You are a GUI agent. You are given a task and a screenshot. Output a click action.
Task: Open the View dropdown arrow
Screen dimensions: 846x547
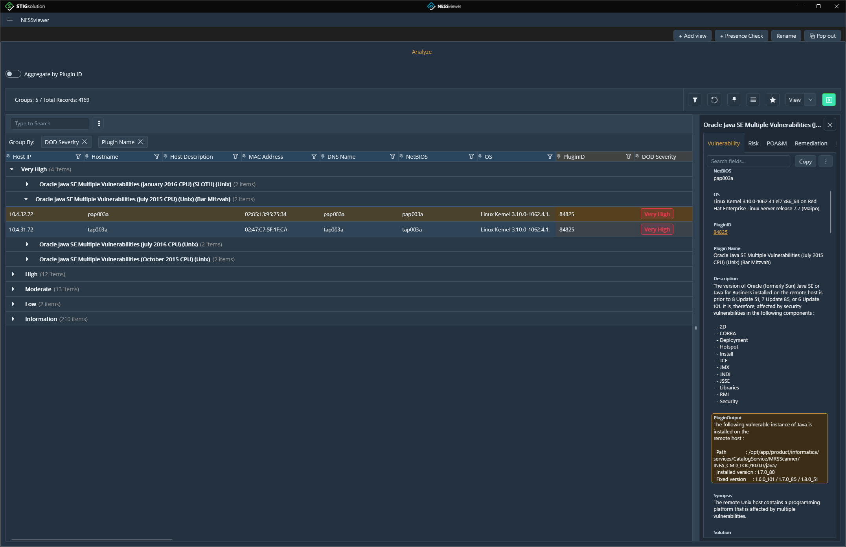810,100
